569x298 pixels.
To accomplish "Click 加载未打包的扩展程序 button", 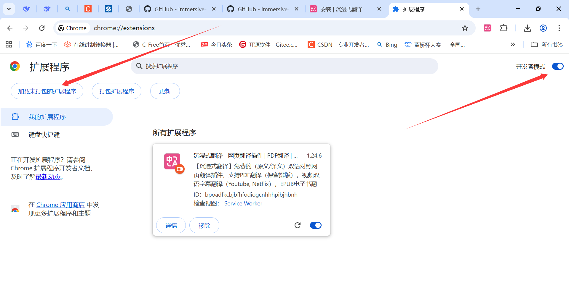I will [47, 91].
